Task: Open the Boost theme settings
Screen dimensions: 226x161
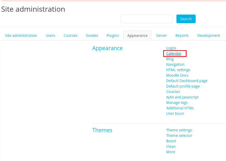Action: point(171,141)
